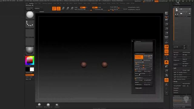Open the empty Texture slot
The image size is (194, 109).
[x=30, y=42]
